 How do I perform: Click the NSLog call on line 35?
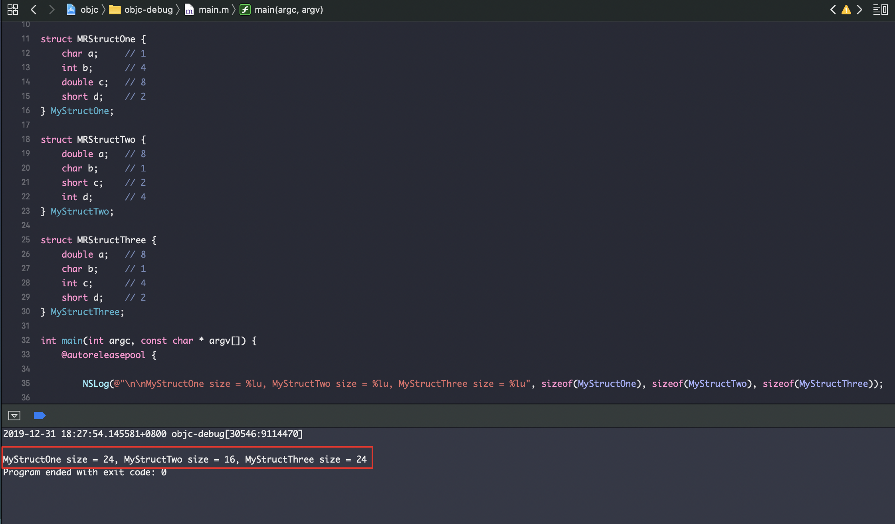(96, 384)
